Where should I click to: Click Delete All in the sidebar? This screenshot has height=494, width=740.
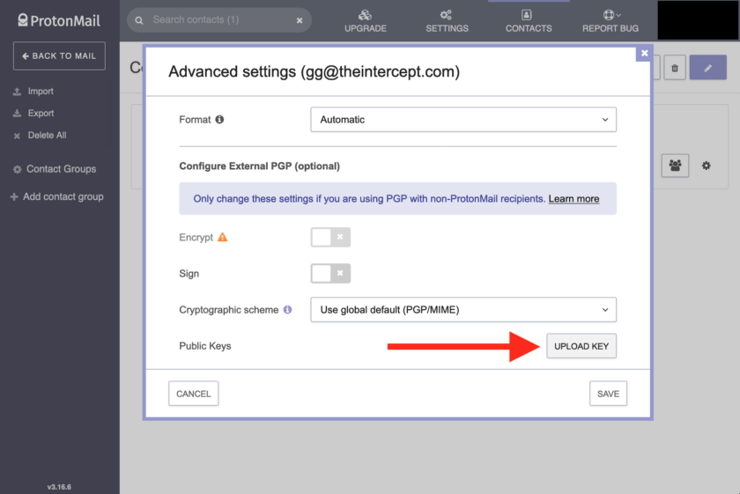click(x=40, y=136)
